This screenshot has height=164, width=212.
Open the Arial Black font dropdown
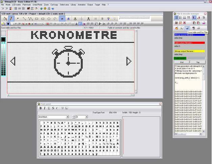click(x=67, y=117)
